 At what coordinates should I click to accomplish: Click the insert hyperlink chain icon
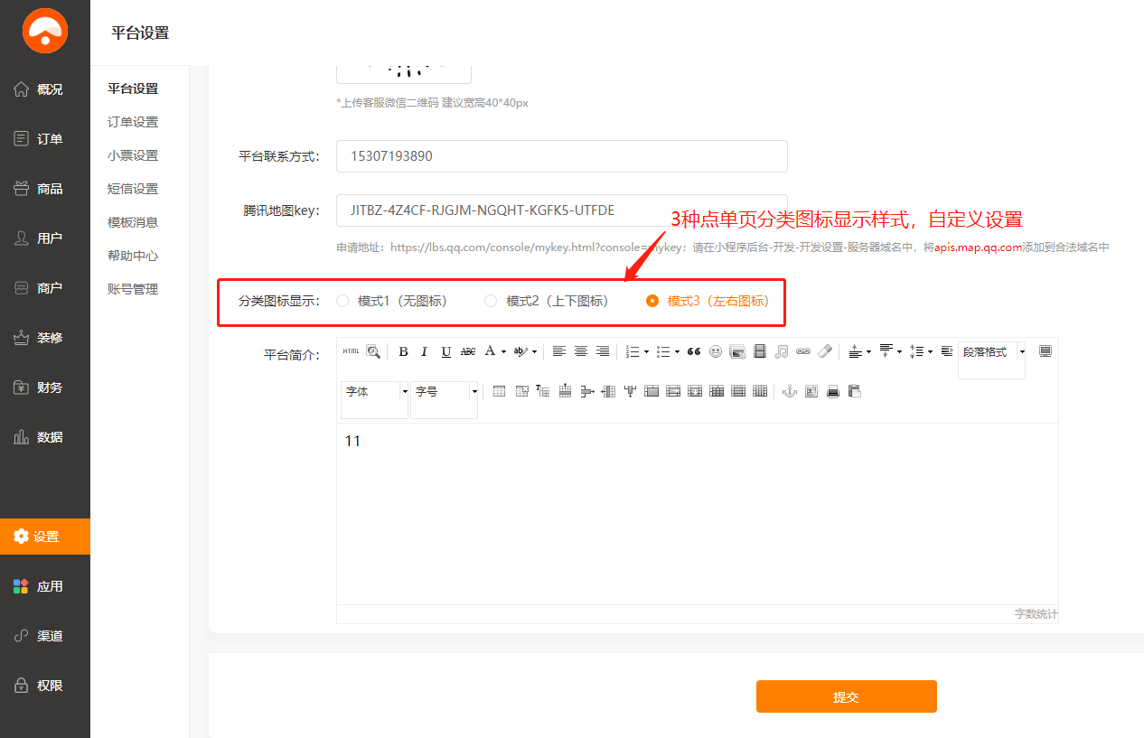click(803, 351)
